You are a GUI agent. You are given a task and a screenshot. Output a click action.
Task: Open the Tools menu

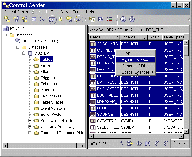77,12
